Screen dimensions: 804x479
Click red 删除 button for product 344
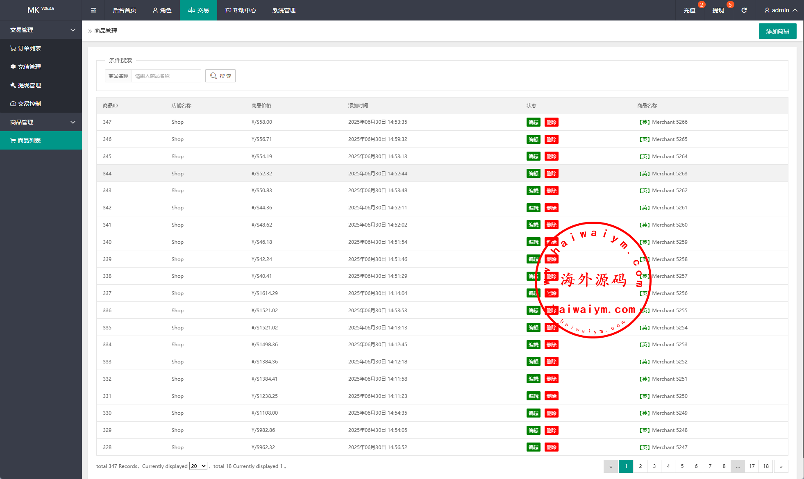[x=551, y=174]
